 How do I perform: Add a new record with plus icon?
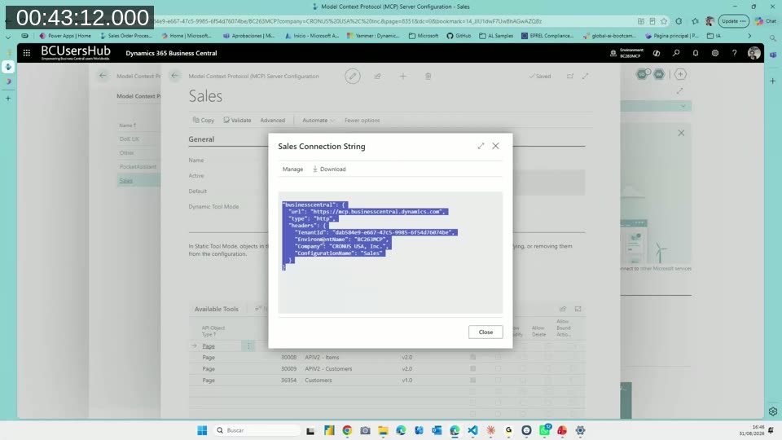coord(403,77)
